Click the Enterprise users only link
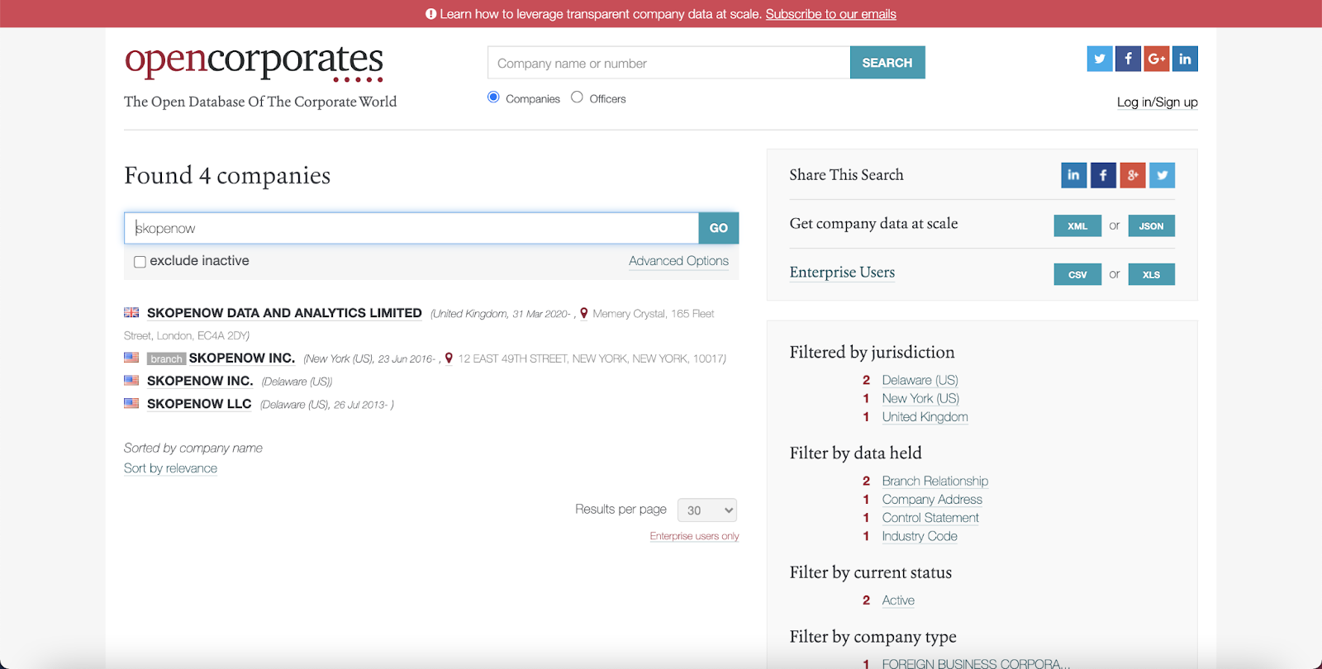The height and width of the screenshot is (669, 1322). (x=694, y=536)
